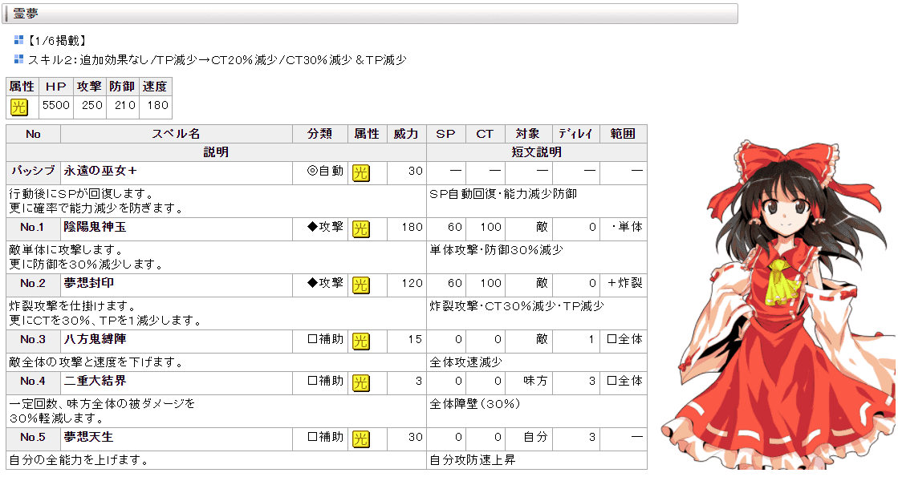This screenshot has height=489, width=898.
Task: Click the 分類 column header
Action: click(319, 134)
